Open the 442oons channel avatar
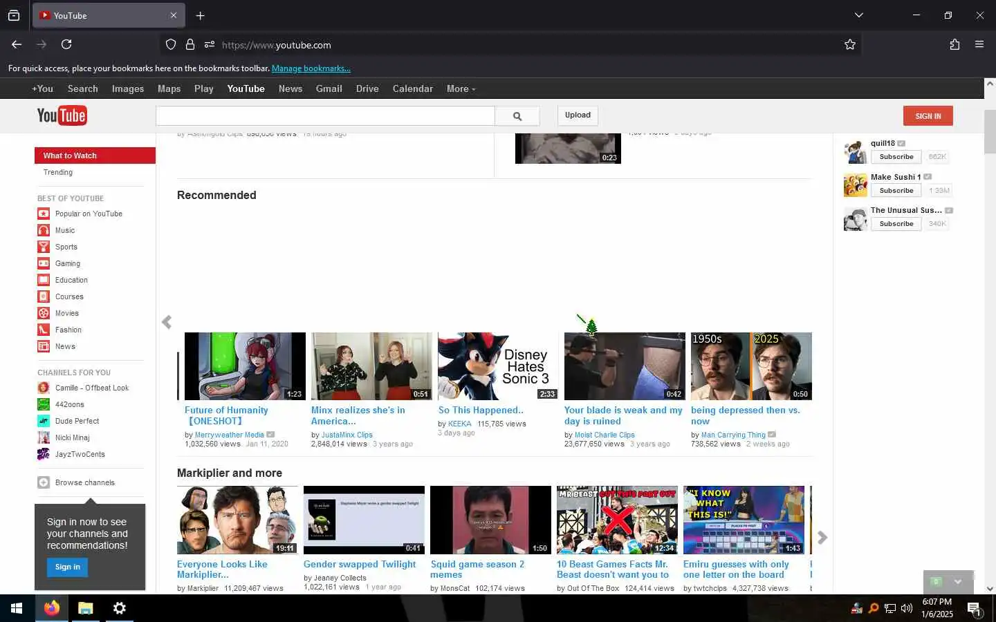Screen dimensions: 996x622 pyautogui.click(x=44, y=404)
